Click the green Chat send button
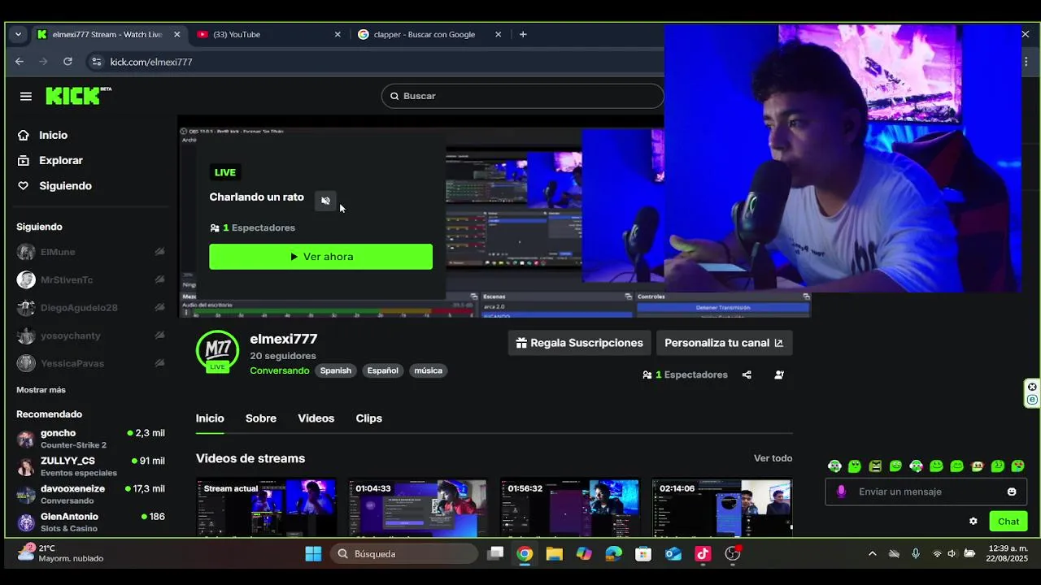The height and width of the screenshot is (585, 1041). [1008, 522]
